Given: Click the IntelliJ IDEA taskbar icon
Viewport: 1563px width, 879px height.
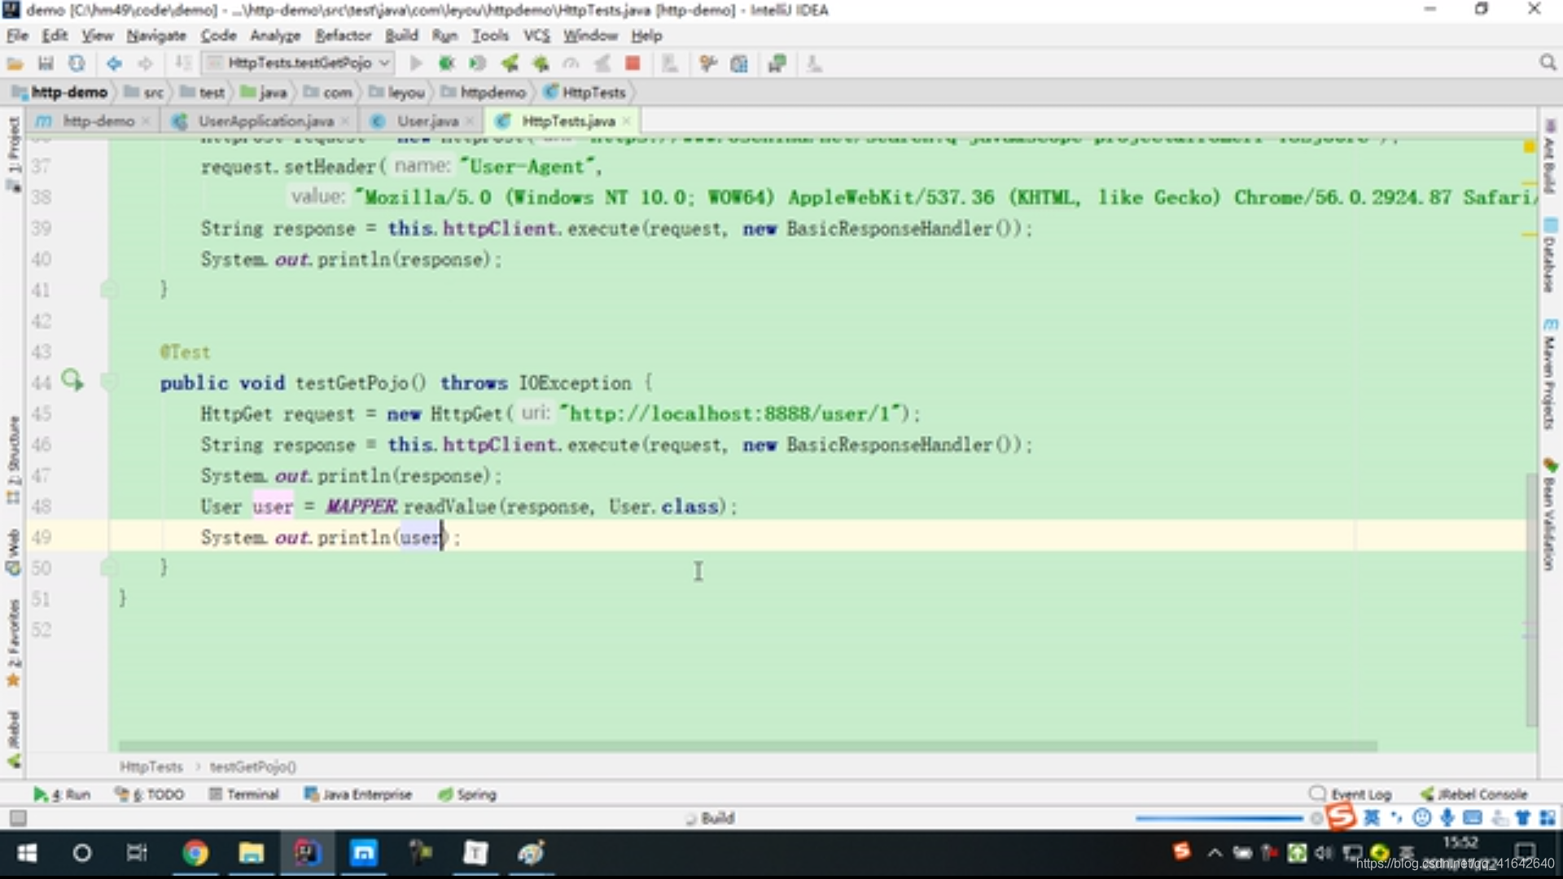Looking at the screenshot, I should pyautogui.click(x=307, y=853).
